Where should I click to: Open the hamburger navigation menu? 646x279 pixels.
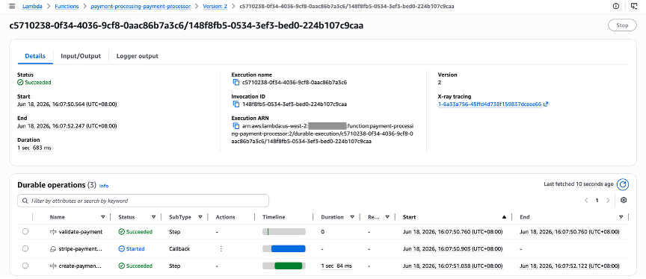(12, 6)
